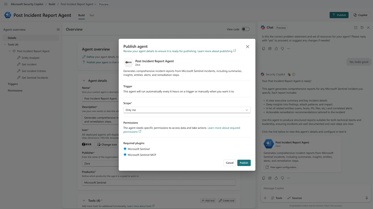Click the microphone icon in chat input
The image size is (373, 209).
(367, 198)
